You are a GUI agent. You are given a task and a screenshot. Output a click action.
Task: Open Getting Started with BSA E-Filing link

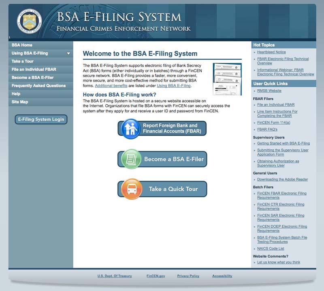click(283, 143)
